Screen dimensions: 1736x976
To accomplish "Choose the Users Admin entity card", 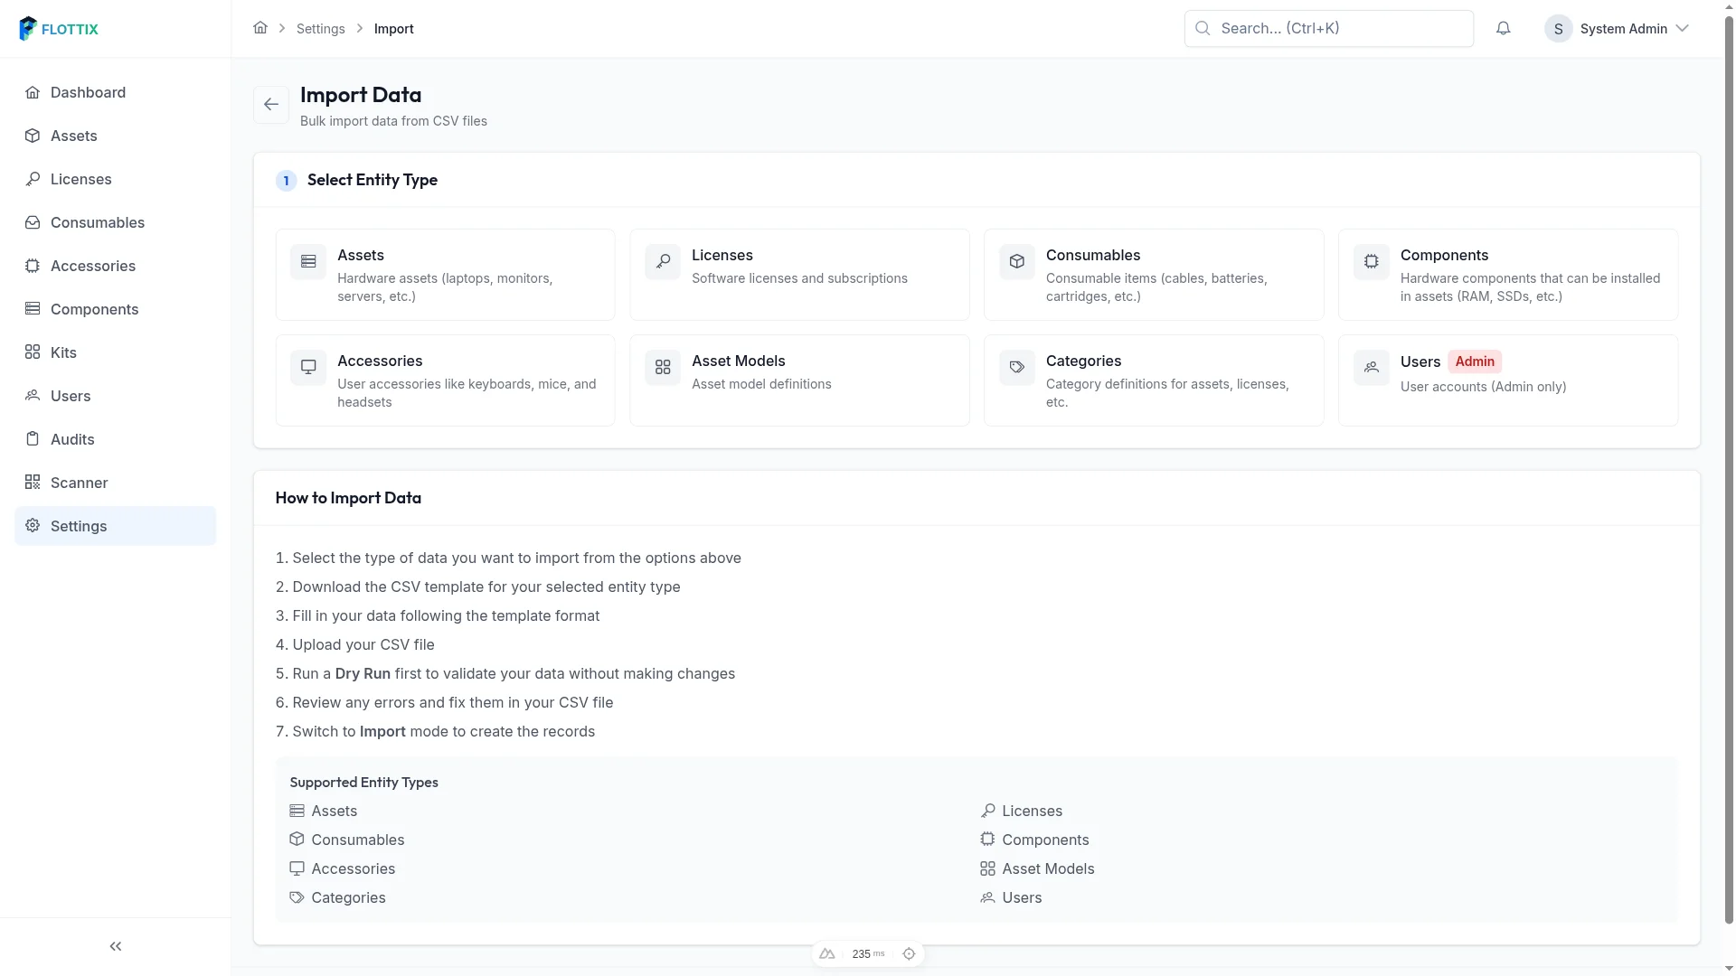I will point(1509,380).
